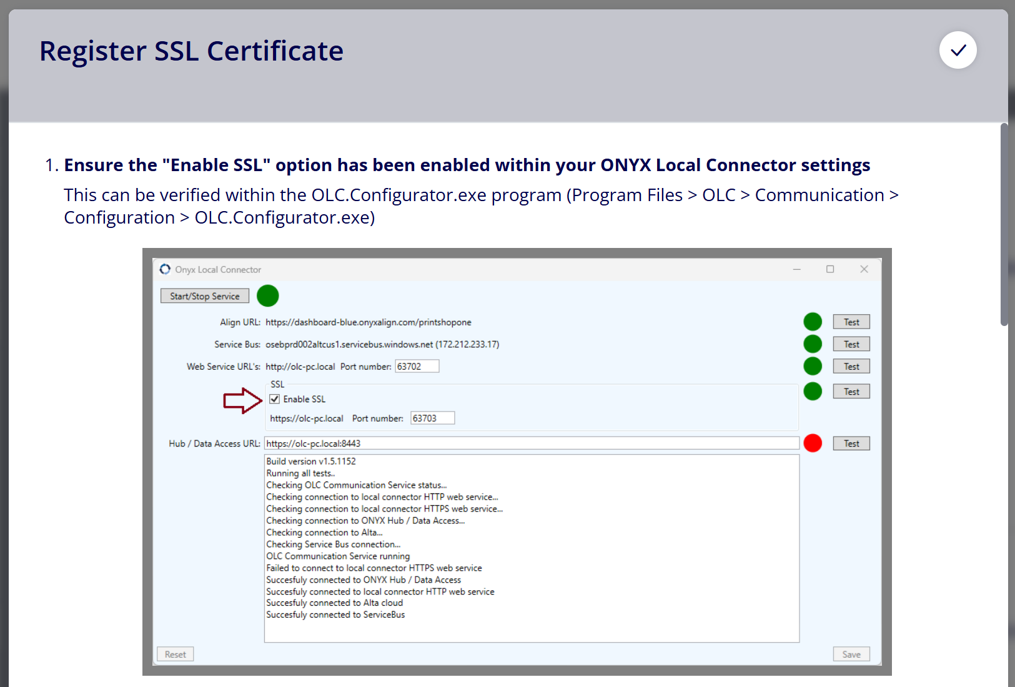
Task: Click the Reset button
Action: click(x=176, y=654)
